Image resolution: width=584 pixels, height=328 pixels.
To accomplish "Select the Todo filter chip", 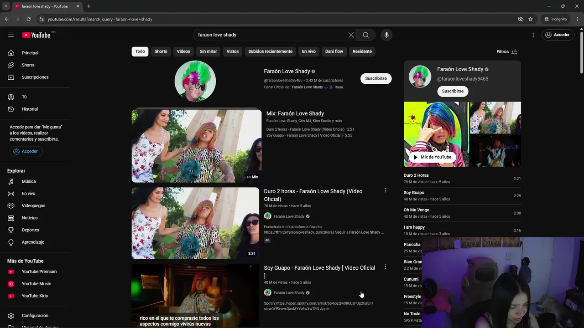I will pos(140,51).
